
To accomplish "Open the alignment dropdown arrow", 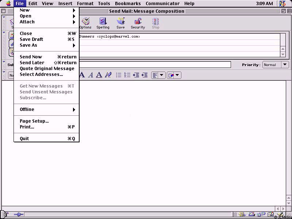I will point(162,76).
